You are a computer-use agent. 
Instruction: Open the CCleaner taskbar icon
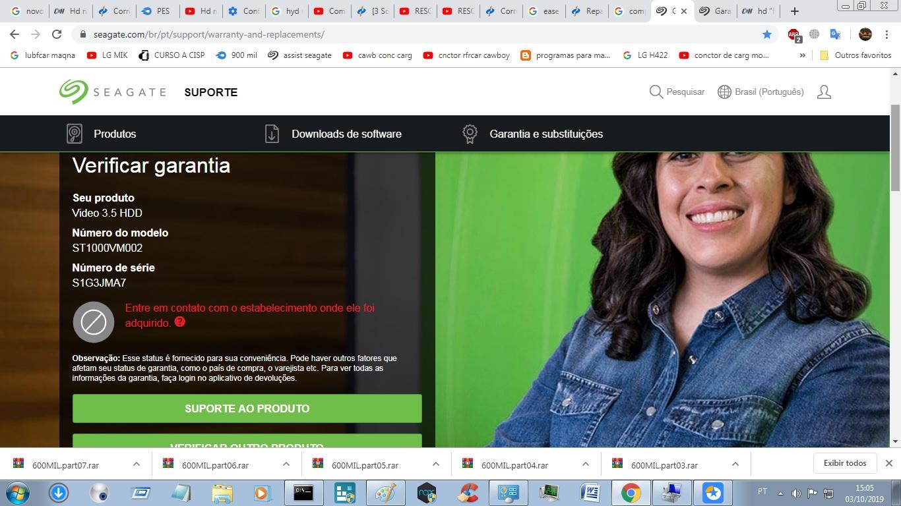468,492
